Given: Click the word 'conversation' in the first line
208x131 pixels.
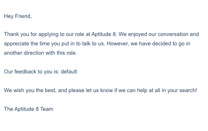Looking at the screenshot, I should (173, 34).
